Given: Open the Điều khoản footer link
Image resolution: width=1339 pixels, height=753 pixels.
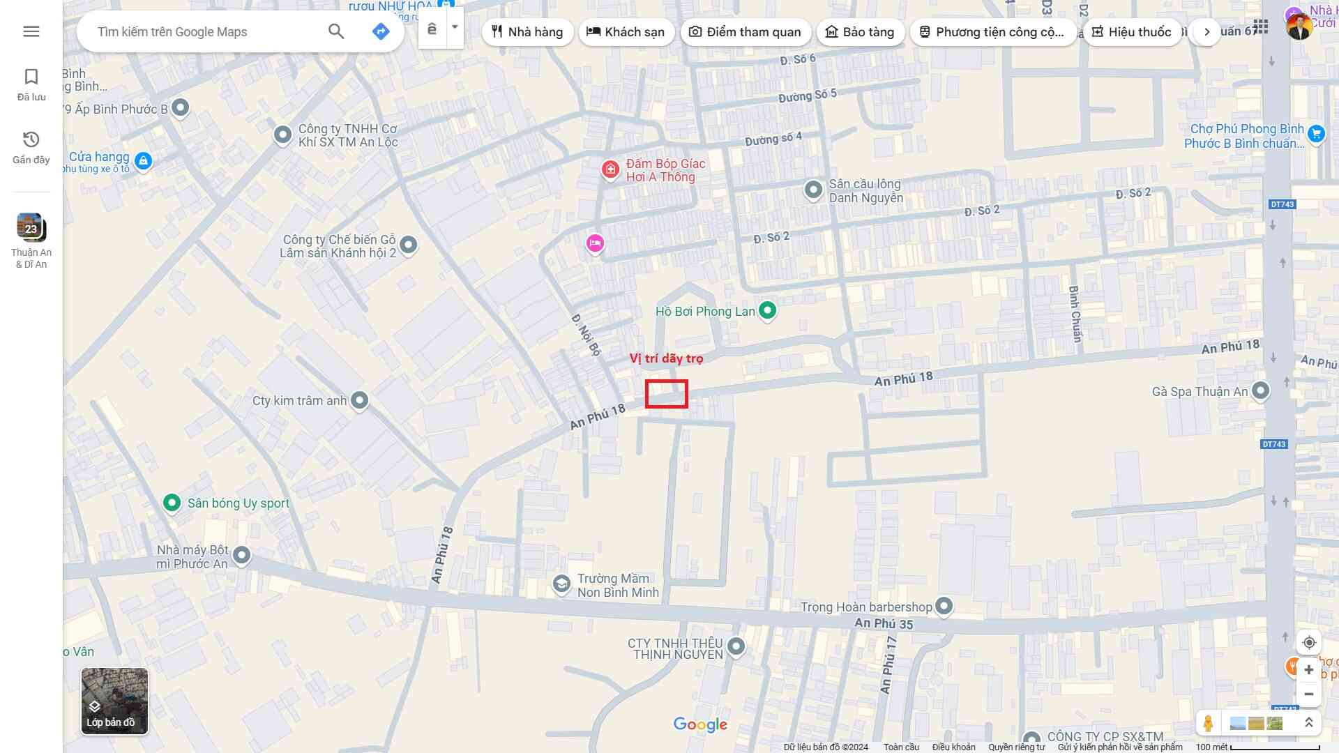Looking at the screenshot, I should click(953, 747).
